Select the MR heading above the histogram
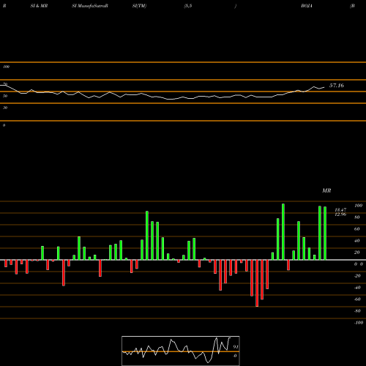The image size is (366, 366). pos(326,190)
